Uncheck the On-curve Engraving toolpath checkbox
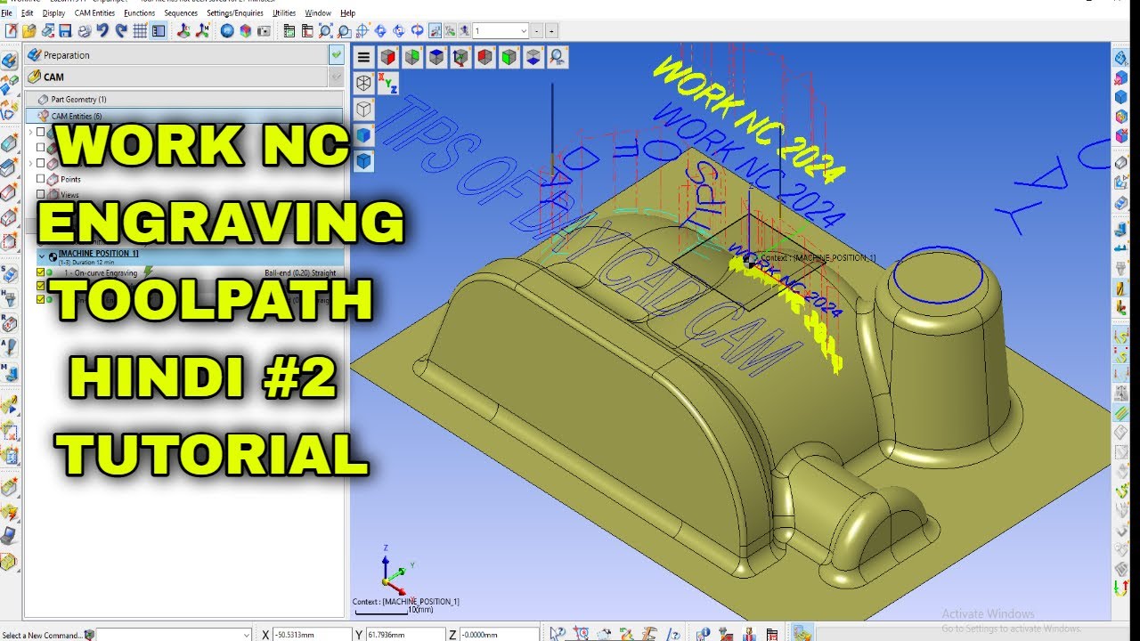 [x=40, y=272]
